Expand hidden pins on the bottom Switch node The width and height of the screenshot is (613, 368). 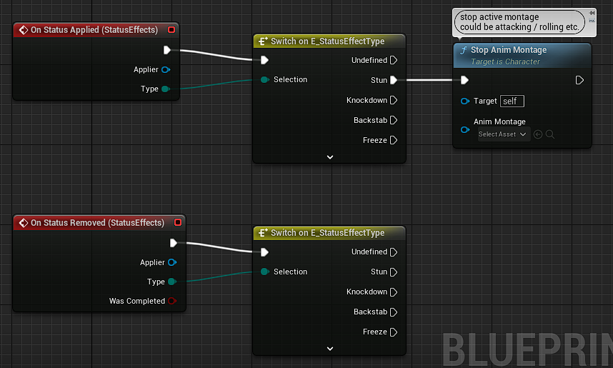(329, 349)
